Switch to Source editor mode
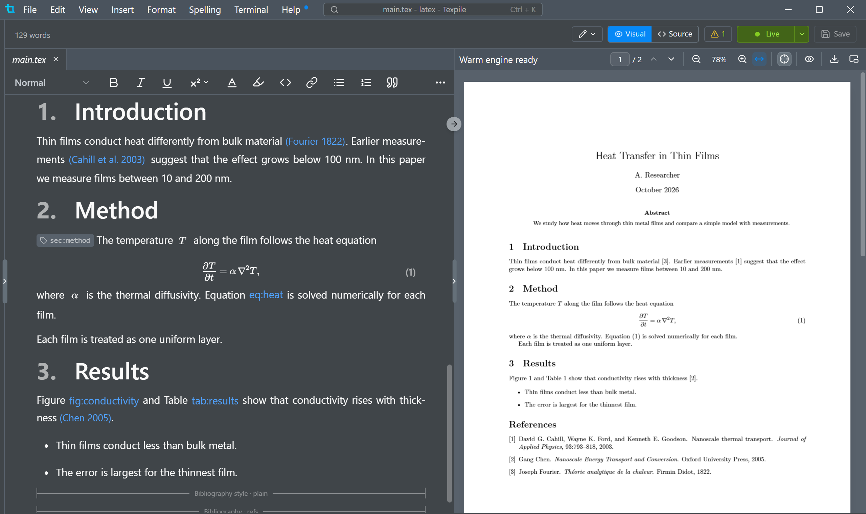The width and height of the screenshot is (866, 514). 675,34
